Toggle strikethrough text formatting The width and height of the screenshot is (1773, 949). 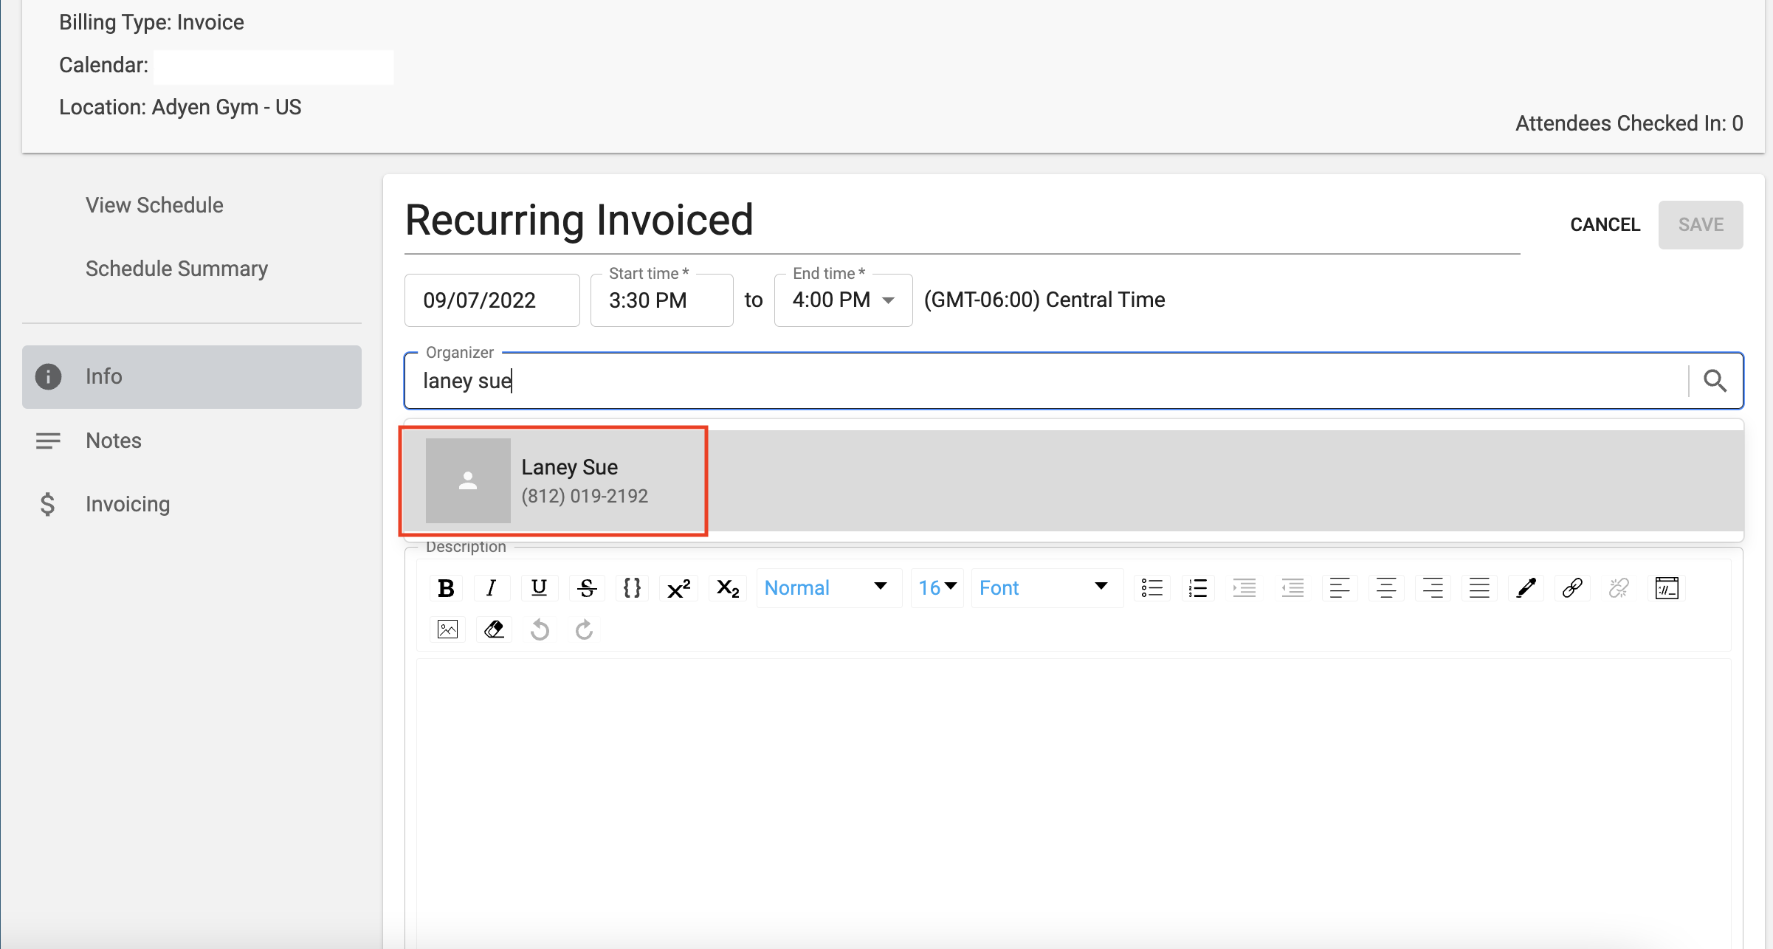(587, 588)
